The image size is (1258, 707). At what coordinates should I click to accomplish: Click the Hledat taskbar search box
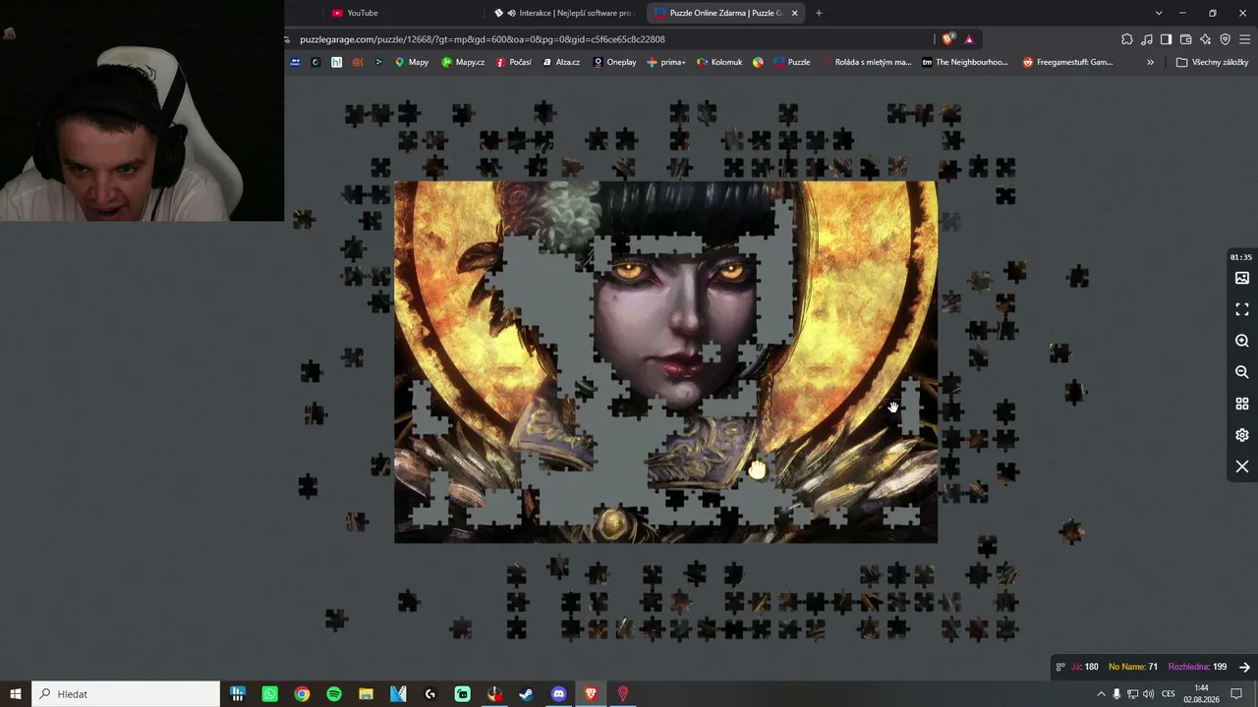126,694
